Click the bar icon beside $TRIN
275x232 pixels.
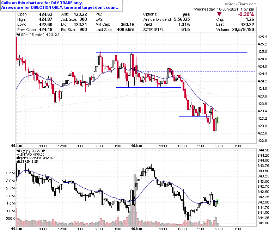click(x=18, y=161)
